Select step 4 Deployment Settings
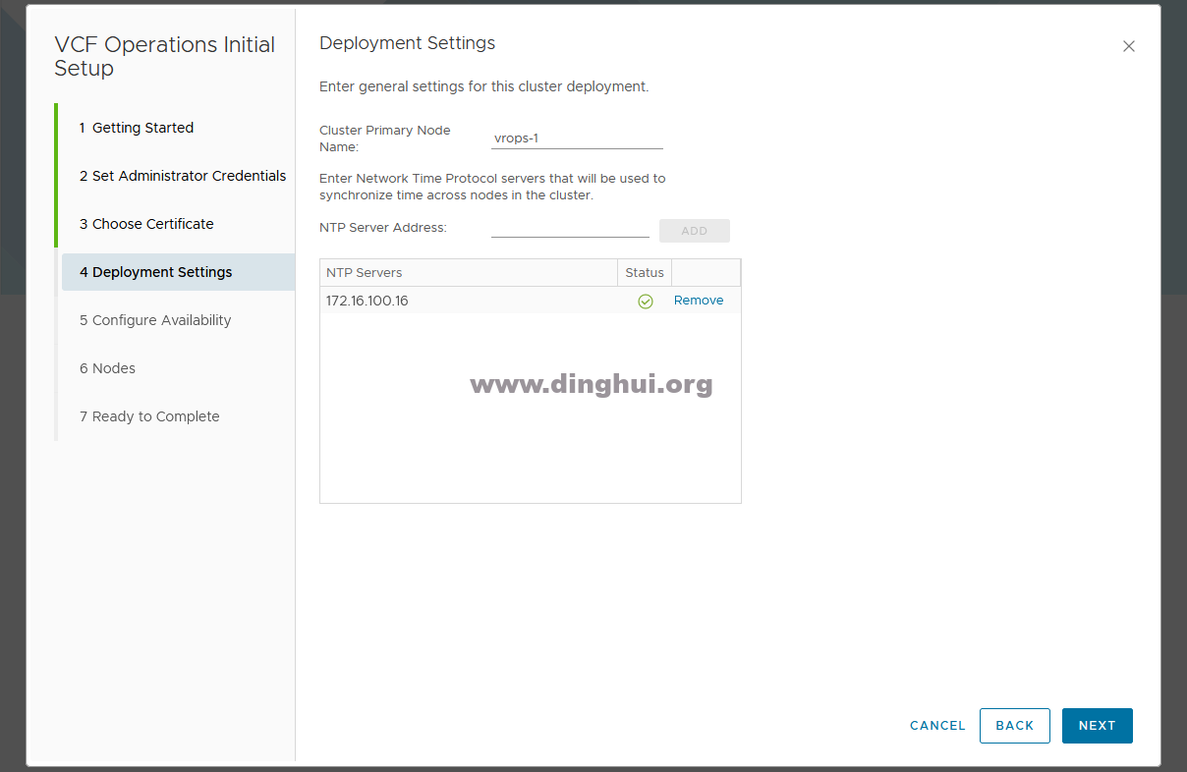This screenshot has height=772, width=1187. [x=177, y=272]
